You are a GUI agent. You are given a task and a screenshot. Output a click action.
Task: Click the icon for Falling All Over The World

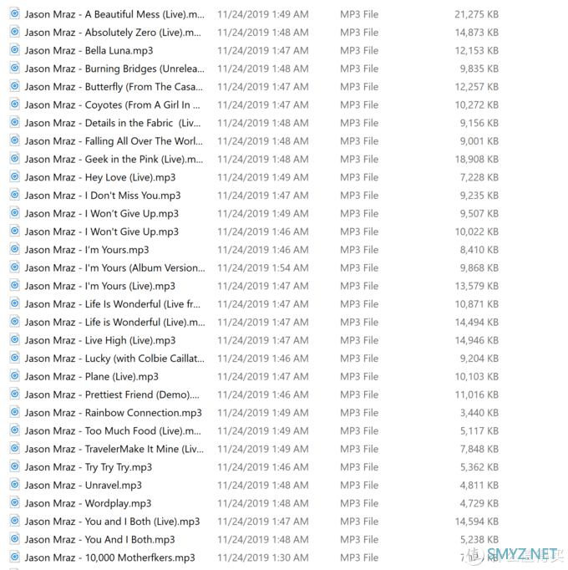[14, 140]
